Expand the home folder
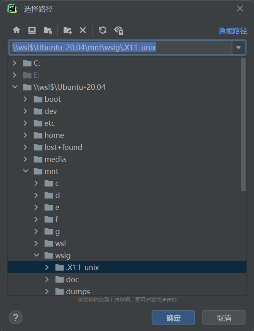254x331 pixels. [25, 135]
